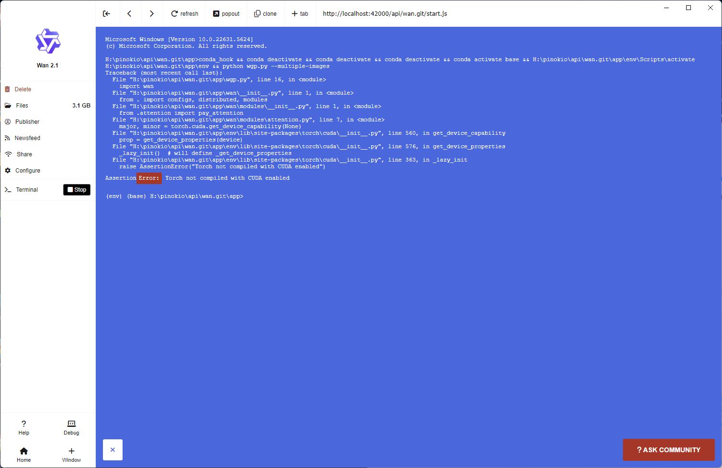Add a new tab
The height and width of the screenshot is (468, 722).
point(300,13)
